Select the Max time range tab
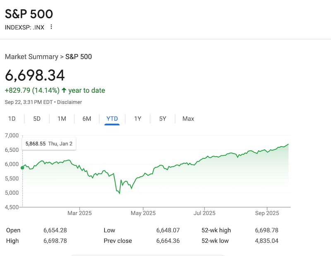 coord(188,119)
